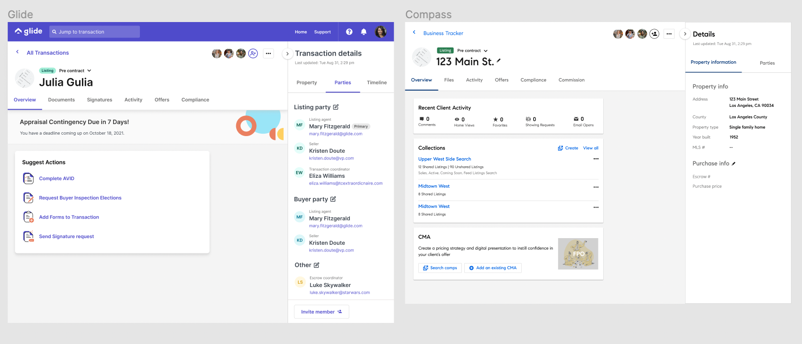Select the Parties tab in Compass Details panel
The width and height of the screenshot is (802, 344).
[x=768, y=63]
